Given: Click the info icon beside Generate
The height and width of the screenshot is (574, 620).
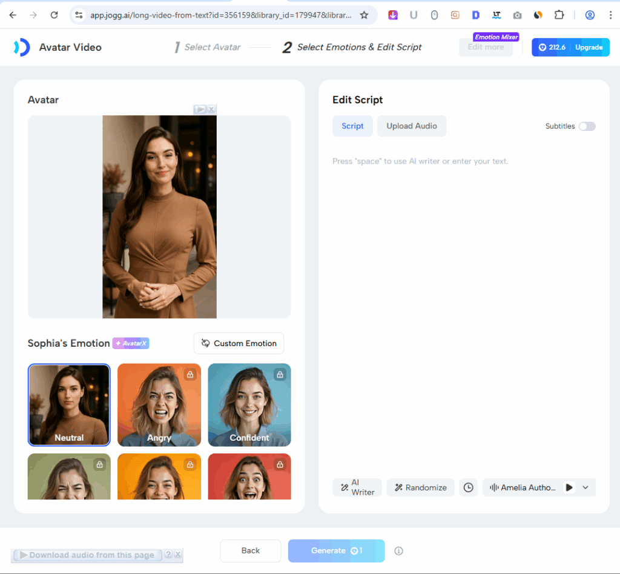Looking at the screenshot, I should point(398,551).
